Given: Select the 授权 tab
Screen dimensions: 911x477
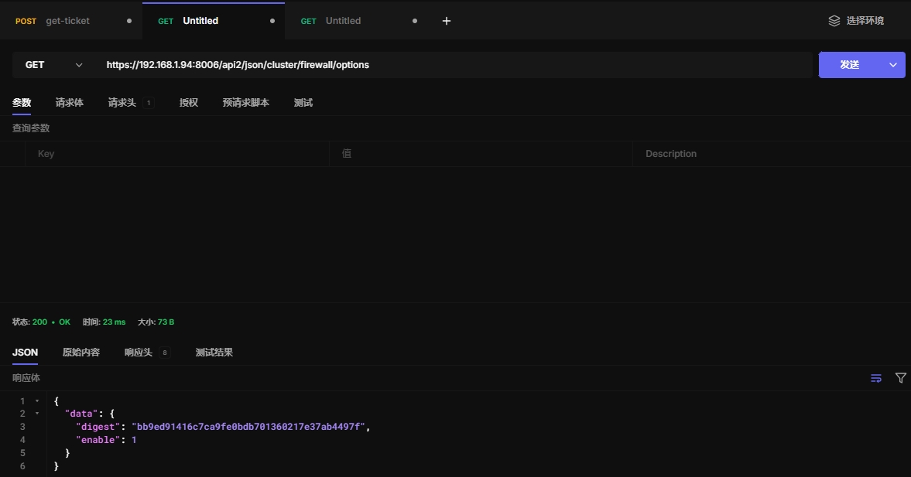Looking at the screenshot, I should (189, 103).
